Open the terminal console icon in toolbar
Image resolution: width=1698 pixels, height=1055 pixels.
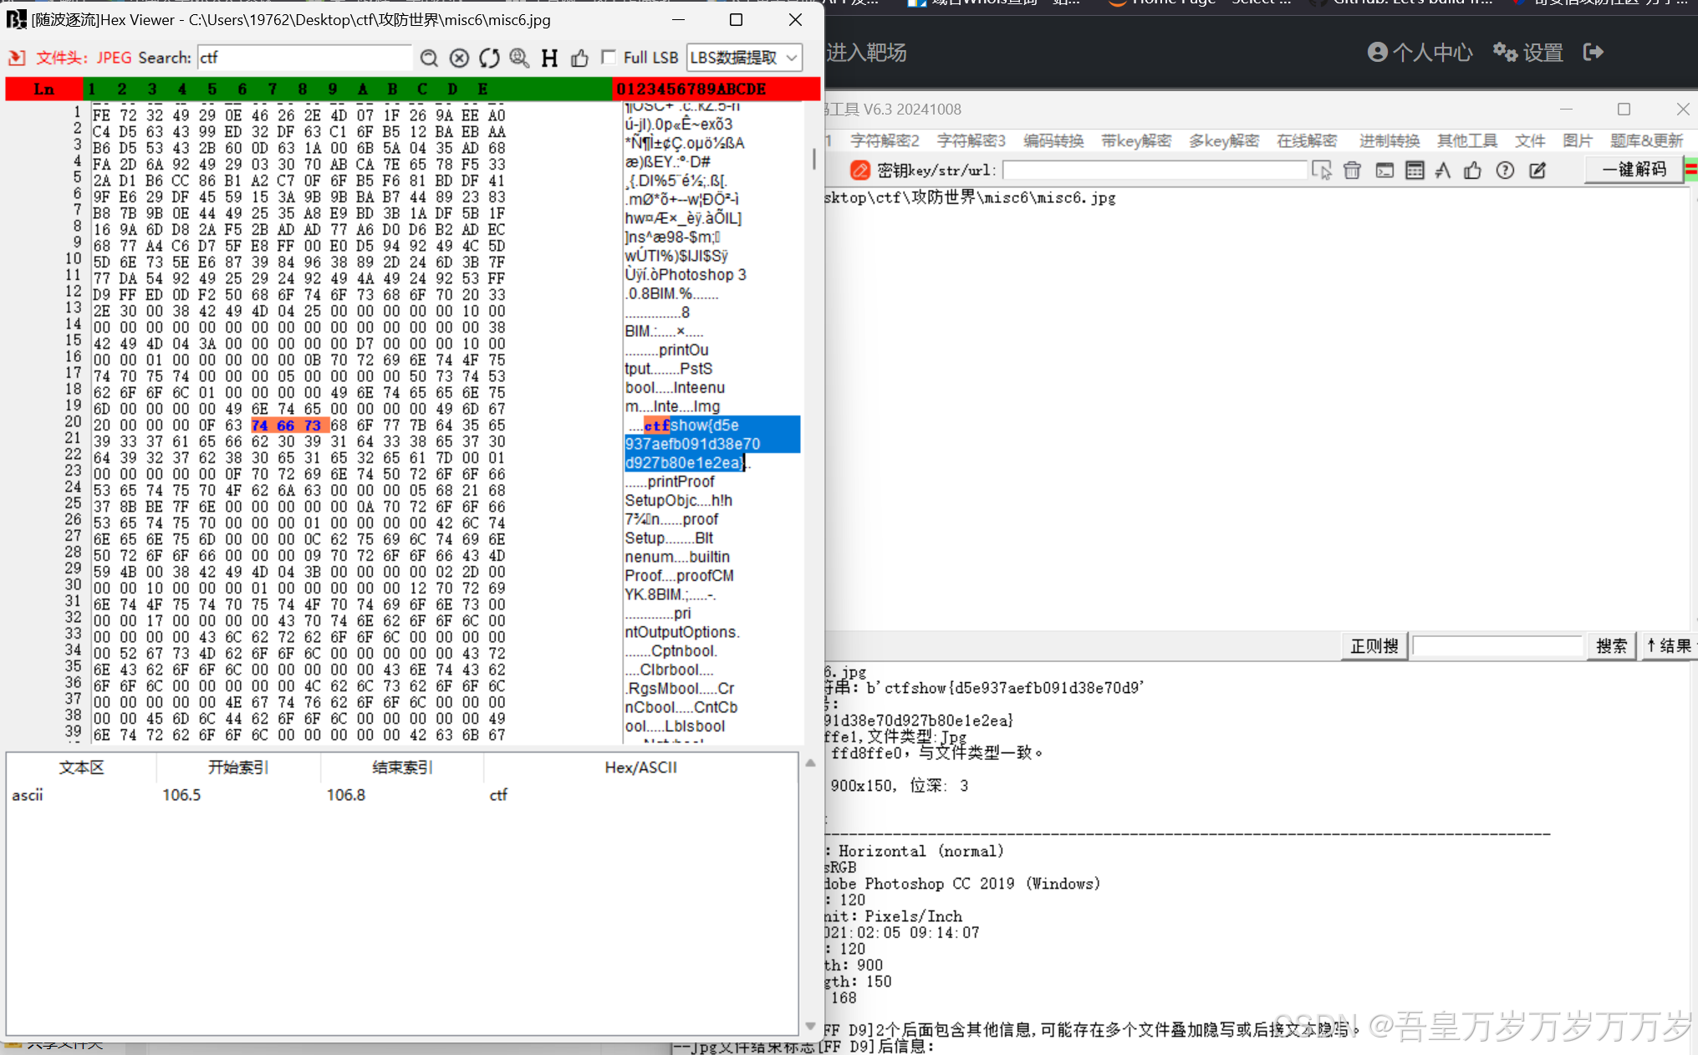coord(1384,171)
